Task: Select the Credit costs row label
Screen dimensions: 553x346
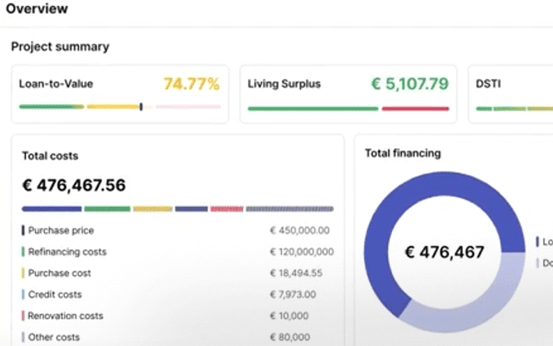Action: click(54, 295)
